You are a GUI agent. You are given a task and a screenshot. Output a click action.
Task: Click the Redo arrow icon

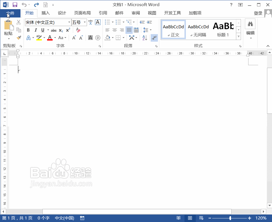[37, 5]
